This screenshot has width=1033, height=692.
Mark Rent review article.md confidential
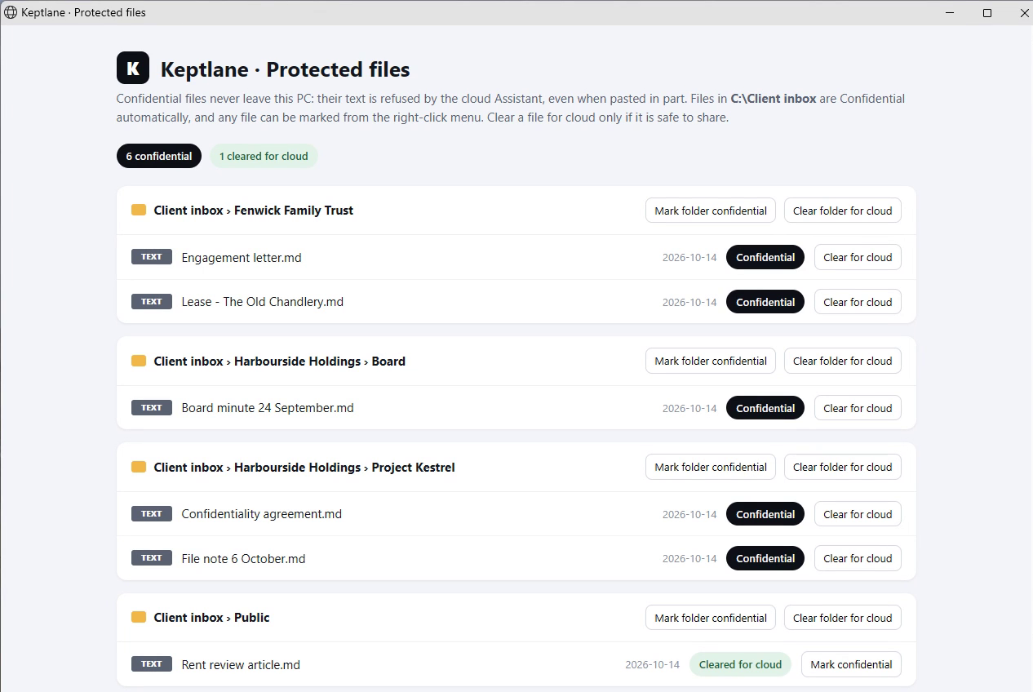[x=851, y=664]
